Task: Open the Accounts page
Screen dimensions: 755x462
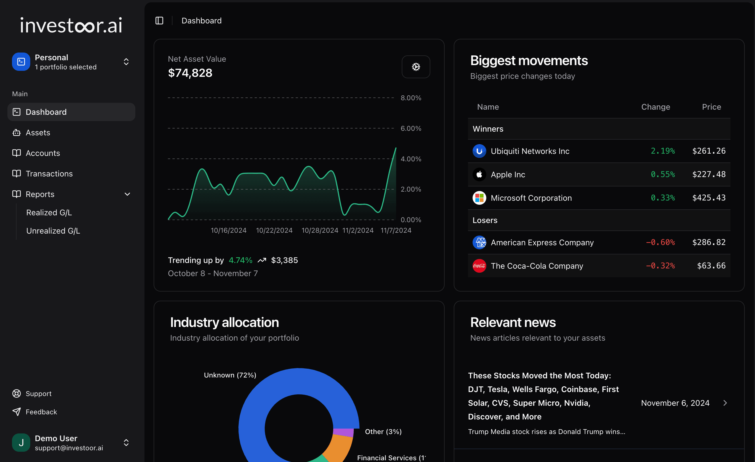Action: tap(71, 153)
